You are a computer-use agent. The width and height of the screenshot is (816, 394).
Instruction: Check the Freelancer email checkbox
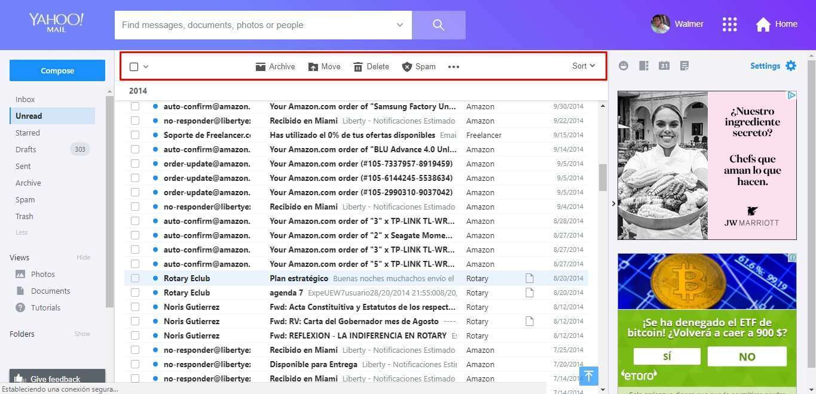tap(135, 135)
